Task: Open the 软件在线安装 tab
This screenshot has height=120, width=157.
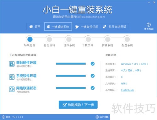Action: [115, 27]
